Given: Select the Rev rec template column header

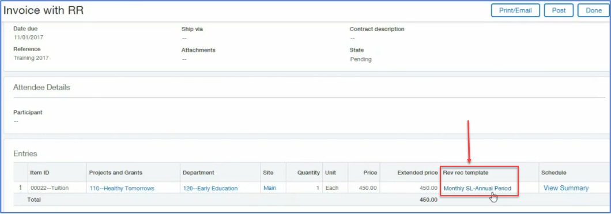Looking at the screenshot, I should click(x=489, y=173).
